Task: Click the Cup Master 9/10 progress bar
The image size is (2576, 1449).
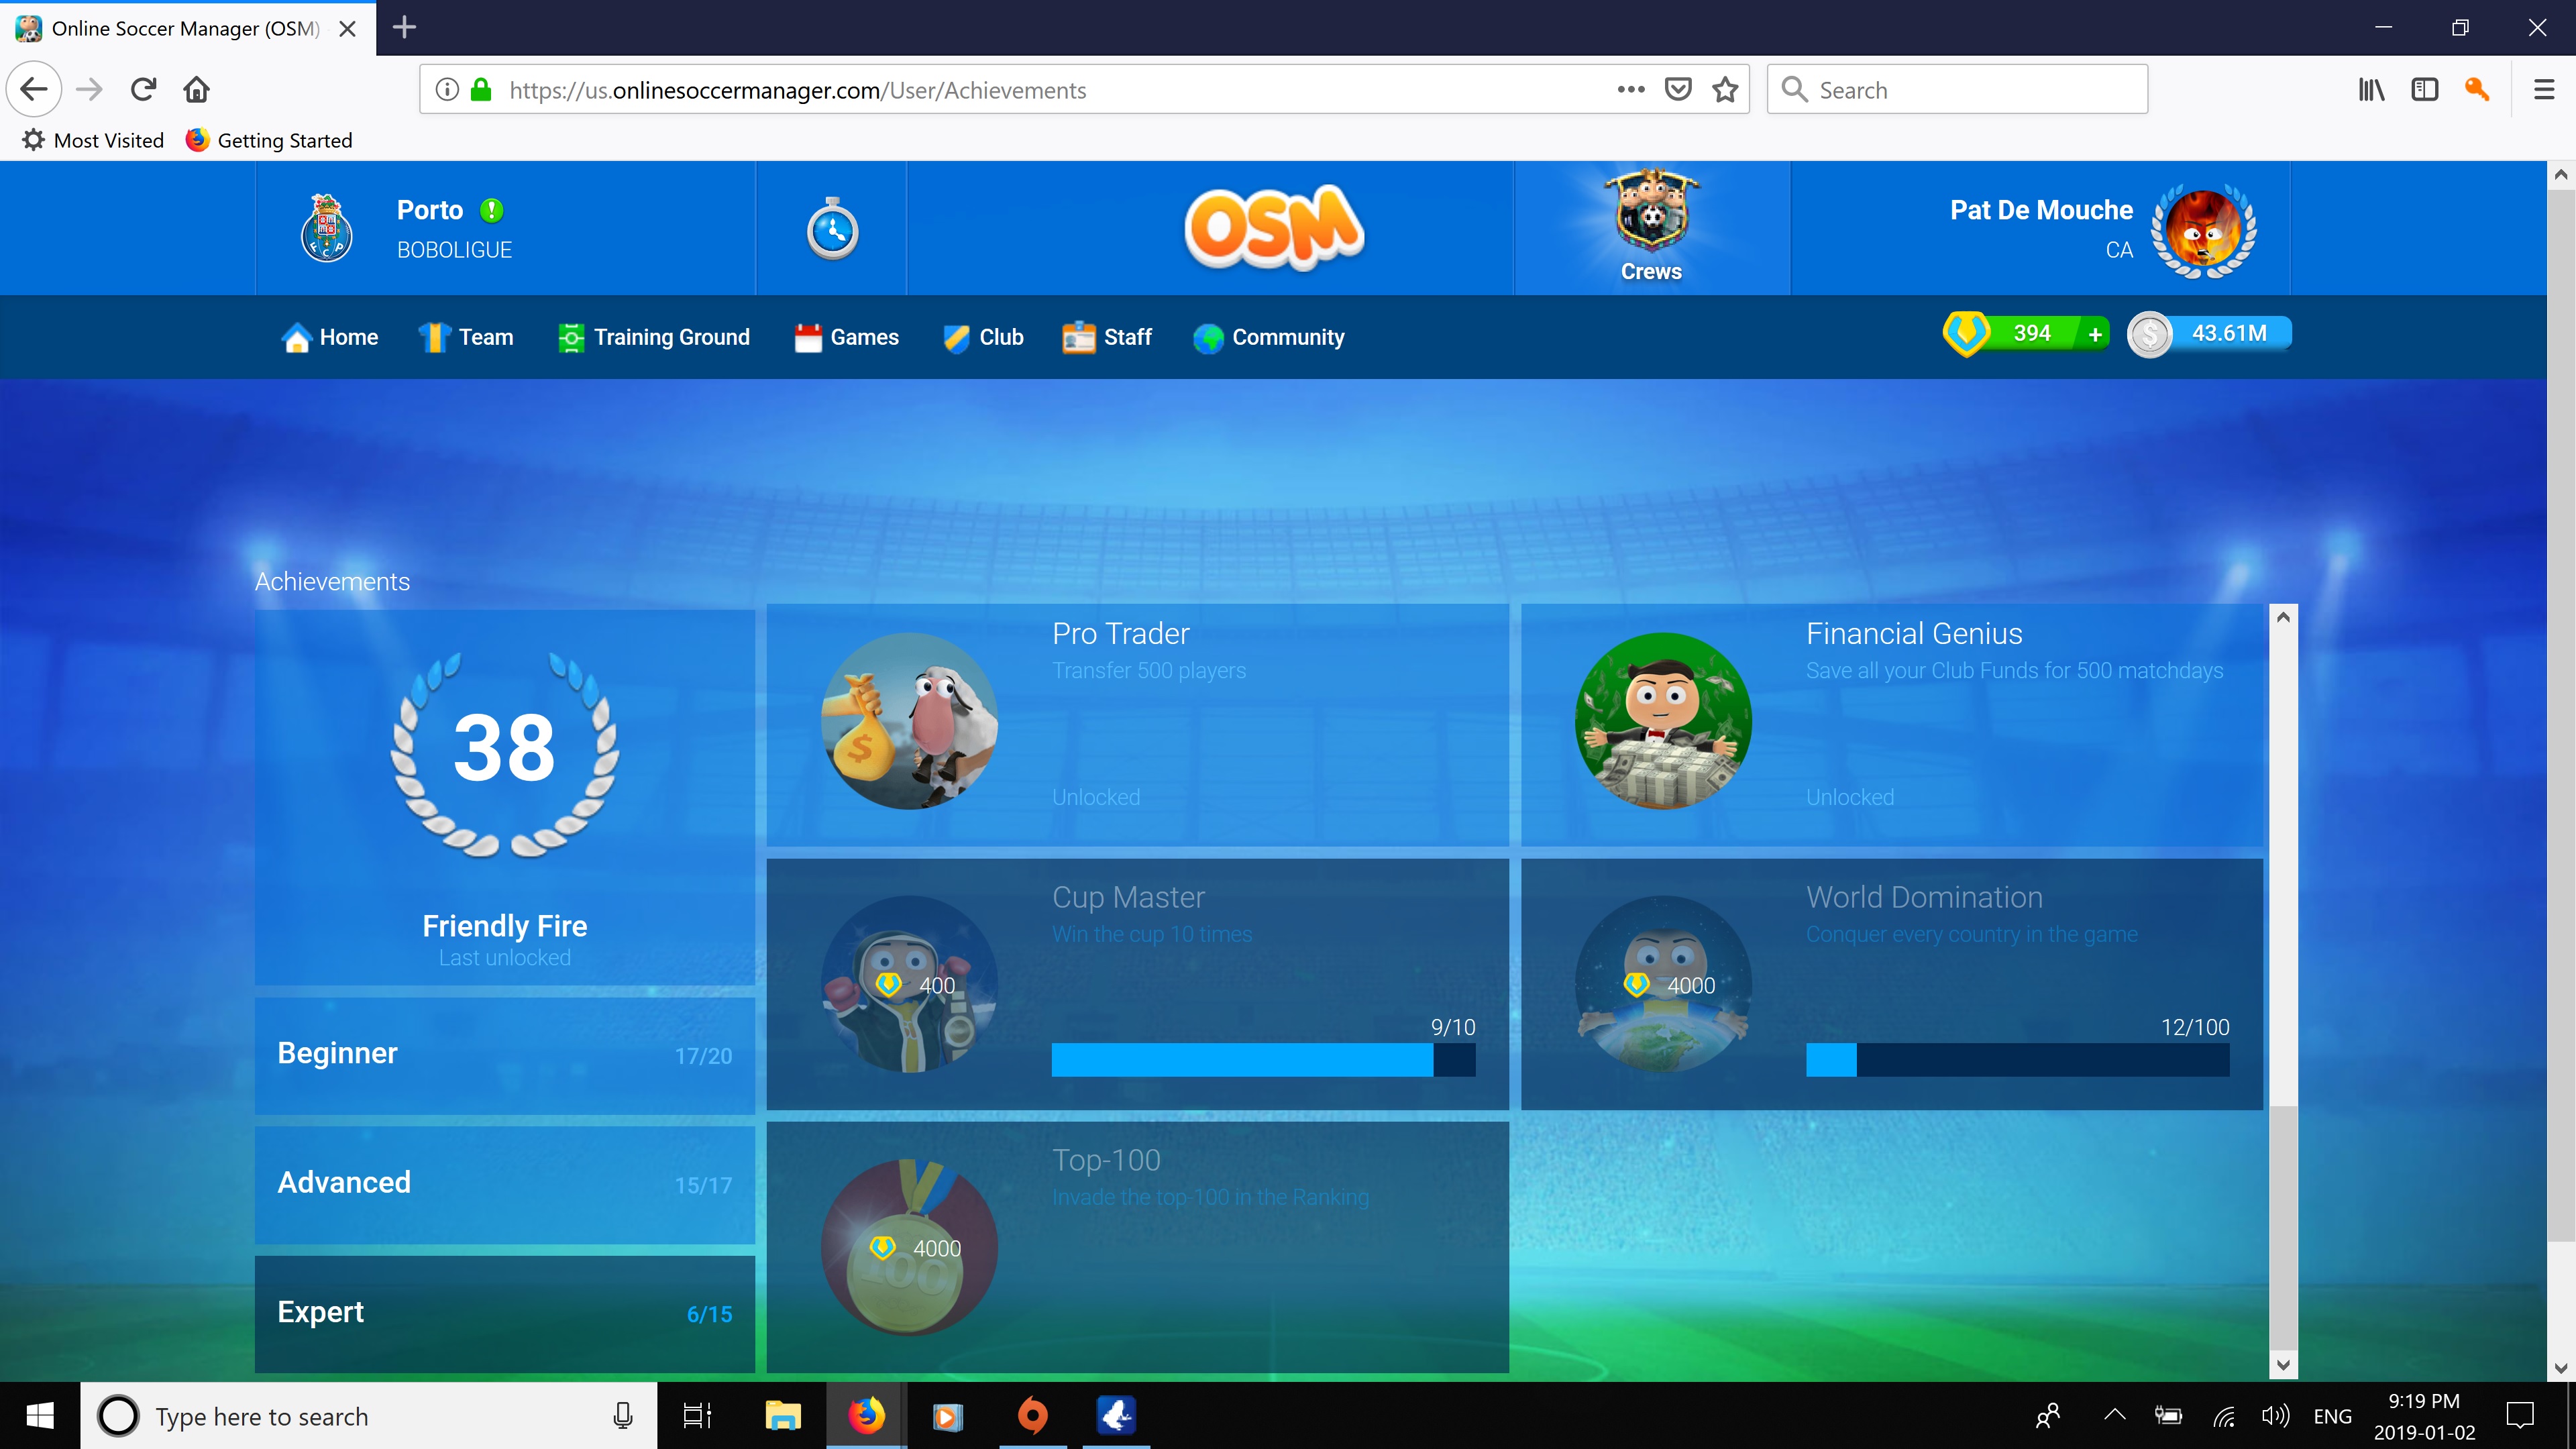Action: coord(1263,1060)
